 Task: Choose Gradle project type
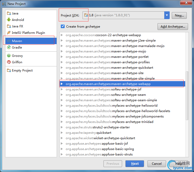(x=31, y=47)
